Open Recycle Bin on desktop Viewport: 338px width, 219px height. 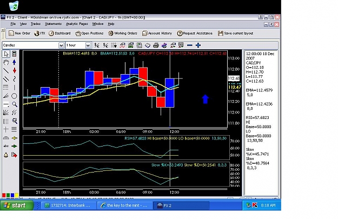(14, 5)
